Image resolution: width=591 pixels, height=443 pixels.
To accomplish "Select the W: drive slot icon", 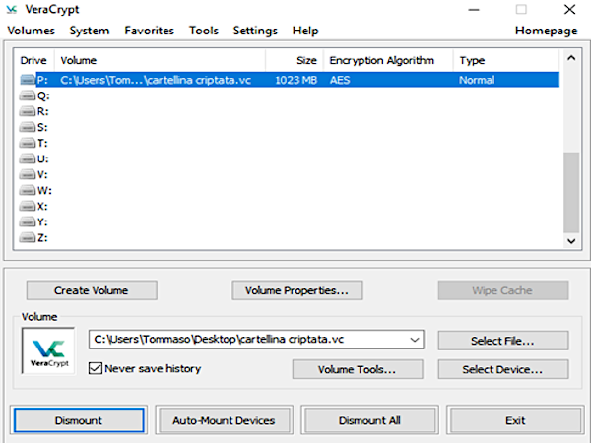I will 28,190.
